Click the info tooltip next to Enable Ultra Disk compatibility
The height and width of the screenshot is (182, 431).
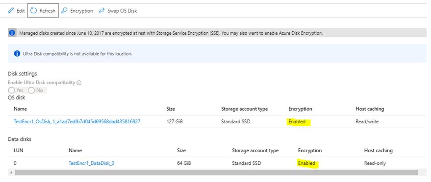[79, 83]
